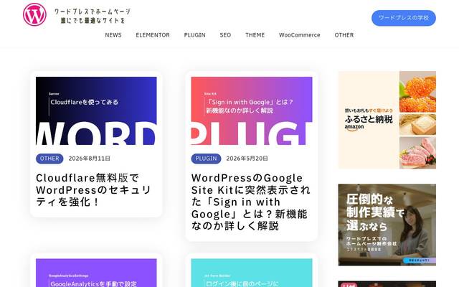Click the OTHER category badge on Cloudflare post
The width and height of the screenshot is (459, 287).
tap(49, 159)
